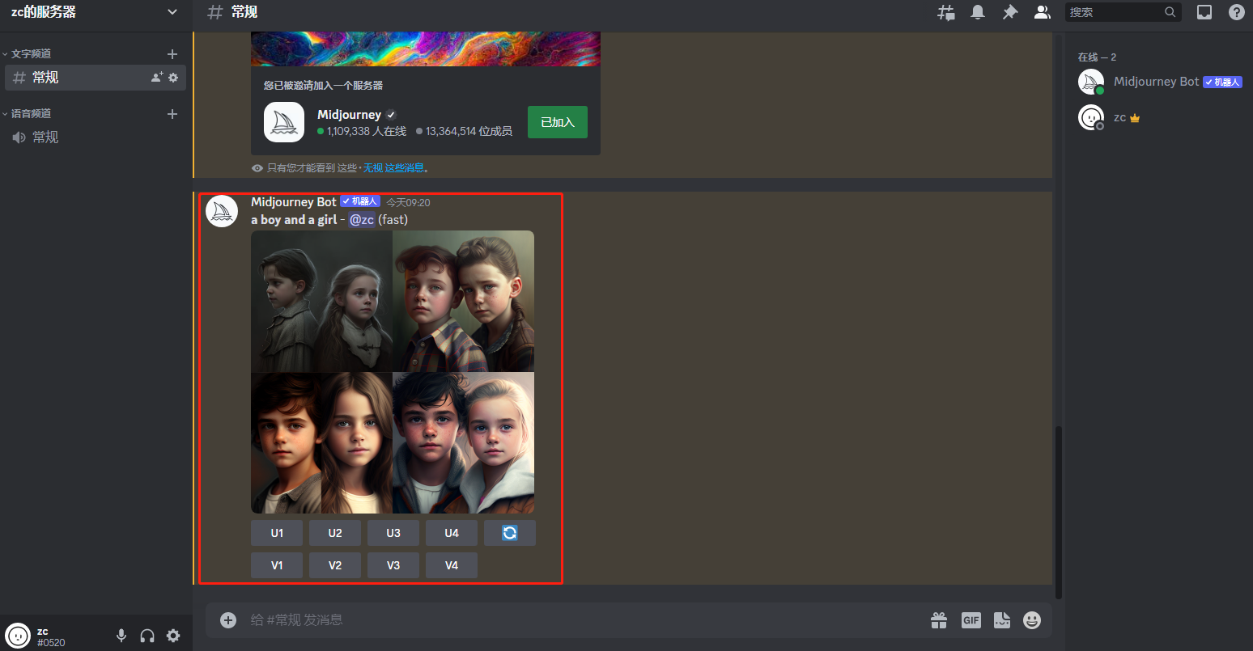Join the 常规 voice channel
This screenshot has height=651, width=1253.
tap(45, 137)
